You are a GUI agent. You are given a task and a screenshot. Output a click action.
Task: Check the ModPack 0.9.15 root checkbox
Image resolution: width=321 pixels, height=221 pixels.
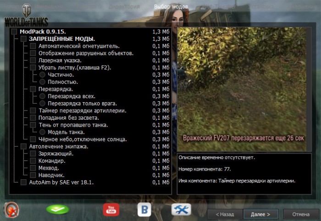pyautogui.click(x=14, y=32)
